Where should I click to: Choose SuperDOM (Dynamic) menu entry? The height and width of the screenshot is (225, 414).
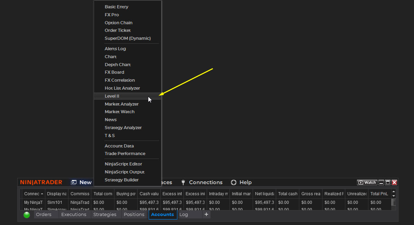click(128, 38)
